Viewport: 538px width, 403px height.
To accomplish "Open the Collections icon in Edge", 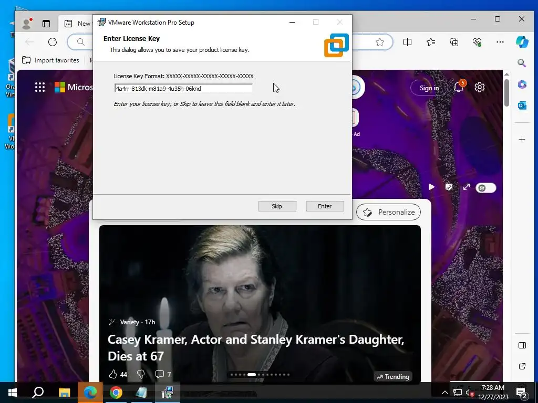I will pos(454,42).
